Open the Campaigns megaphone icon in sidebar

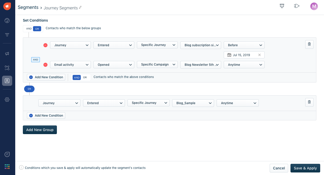pyautogui.click(x=7, y=54)
